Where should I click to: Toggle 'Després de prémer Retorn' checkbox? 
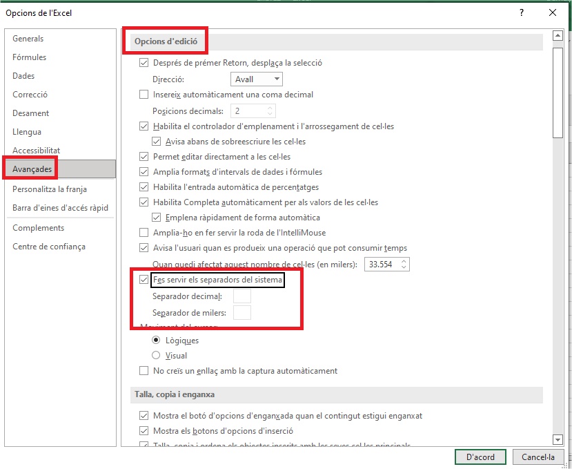tap(144, 63)
